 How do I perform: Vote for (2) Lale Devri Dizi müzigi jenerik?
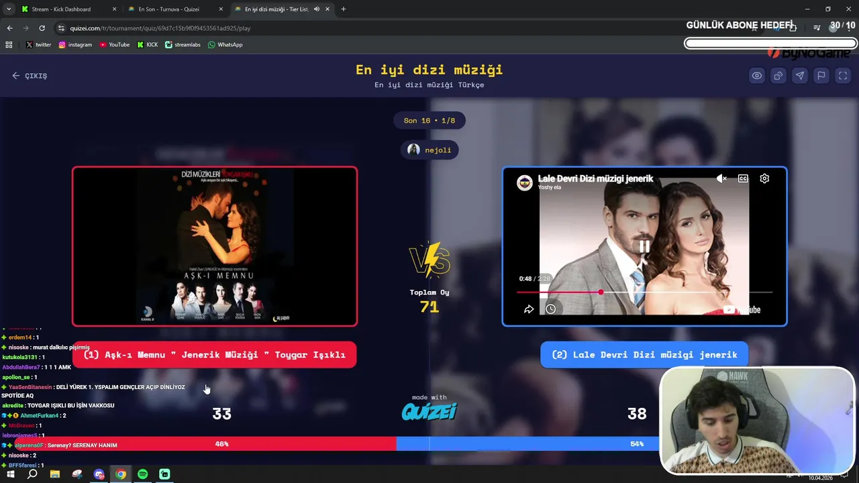point(644,354)
